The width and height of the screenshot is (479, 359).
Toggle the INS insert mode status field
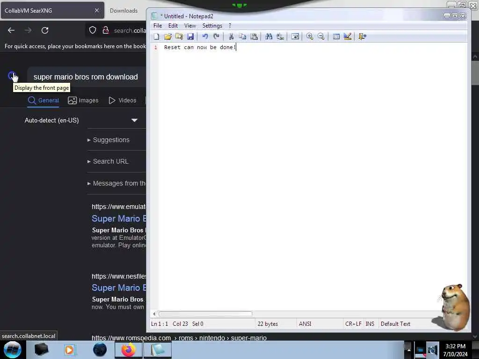(370, 324)
